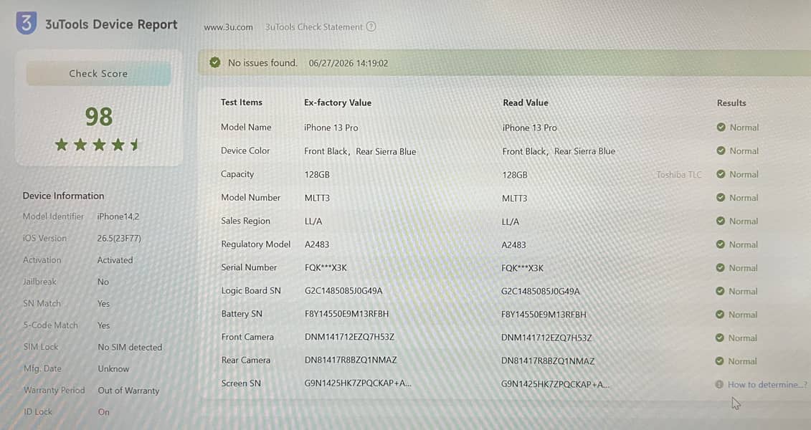This screenshot has height=430, width=811.
Task: Click the Toshiba TLC label
Action: [678, 175]
